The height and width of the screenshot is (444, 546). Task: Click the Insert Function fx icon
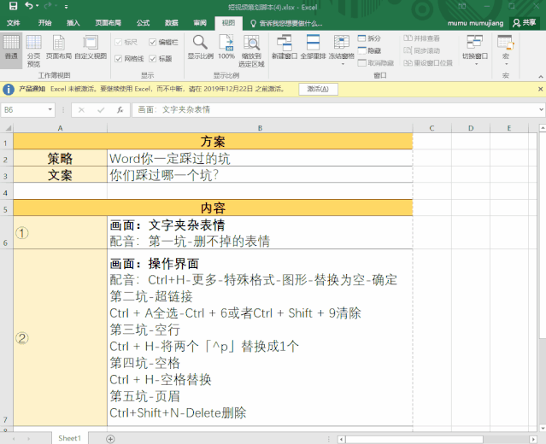[120, 110]
